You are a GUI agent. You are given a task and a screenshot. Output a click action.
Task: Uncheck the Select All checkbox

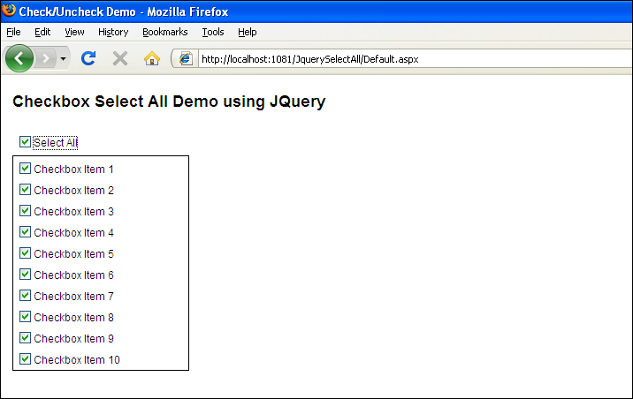[25, 142]
